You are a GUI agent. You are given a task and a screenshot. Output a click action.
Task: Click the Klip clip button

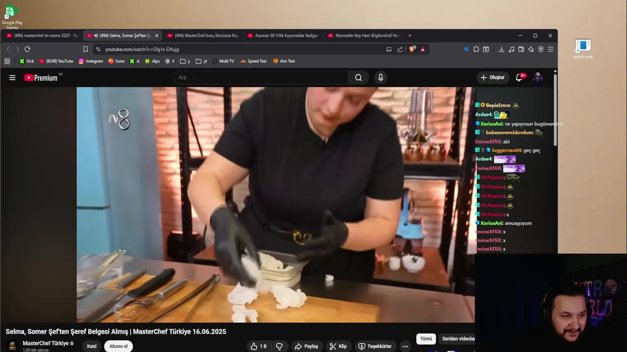pyautogui.click(x=338, y=346)
